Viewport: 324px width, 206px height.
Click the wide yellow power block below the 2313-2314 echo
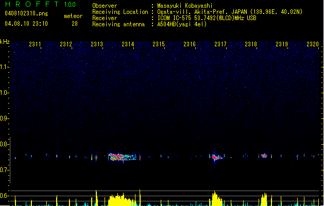tap(122, 200)
